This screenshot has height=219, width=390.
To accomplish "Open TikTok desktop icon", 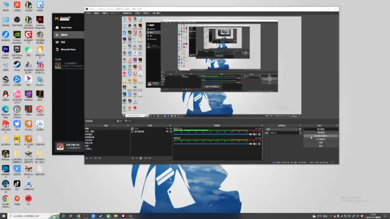I will tap(17, 185).
